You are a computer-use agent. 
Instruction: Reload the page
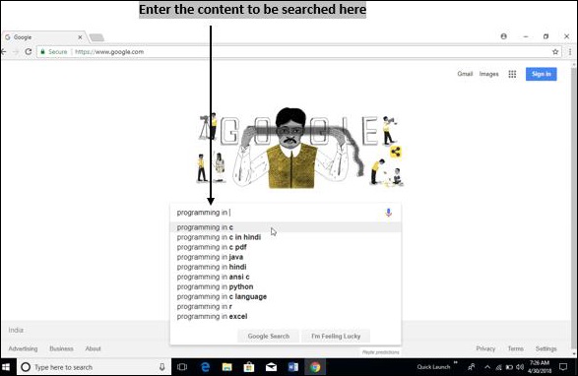29,51
